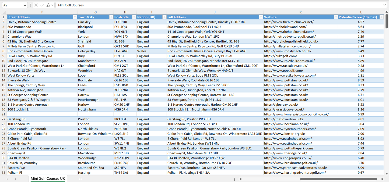This screenshot has height=182, width=389.
Task: Expand the formula bar with chevron
Action: pos(385,5)
